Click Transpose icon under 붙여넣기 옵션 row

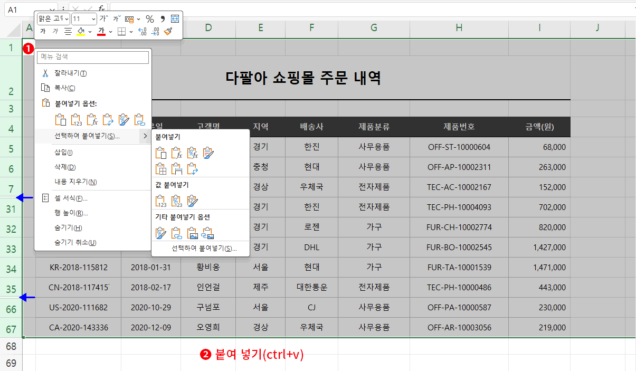108,119
